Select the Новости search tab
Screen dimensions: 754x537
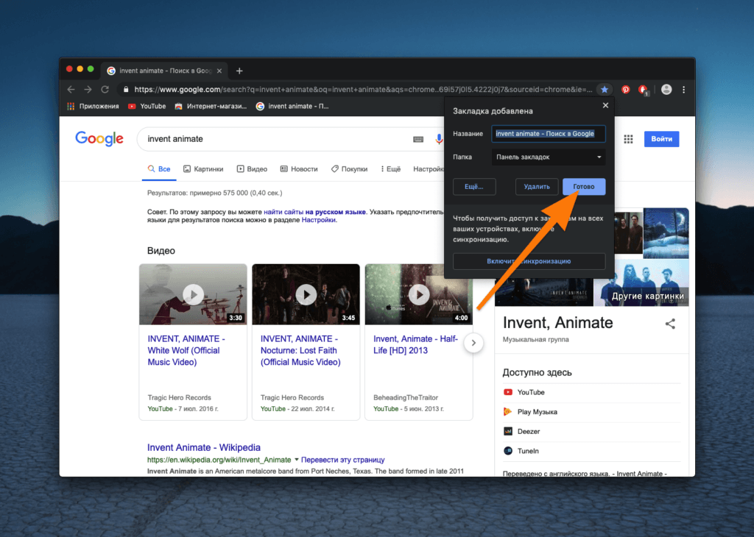click(x=299, y=169)
